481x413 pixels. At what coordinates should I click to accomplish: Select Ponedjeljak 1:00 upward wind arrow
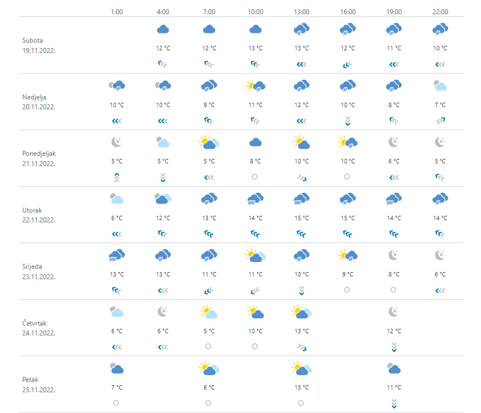tap(116, 176)
